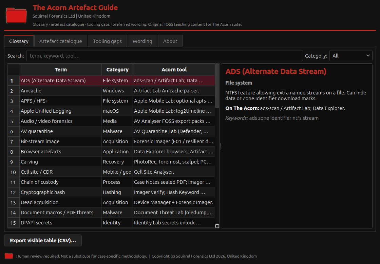Open the About tab
Screen dimensions: 380x264
(170, 41)
